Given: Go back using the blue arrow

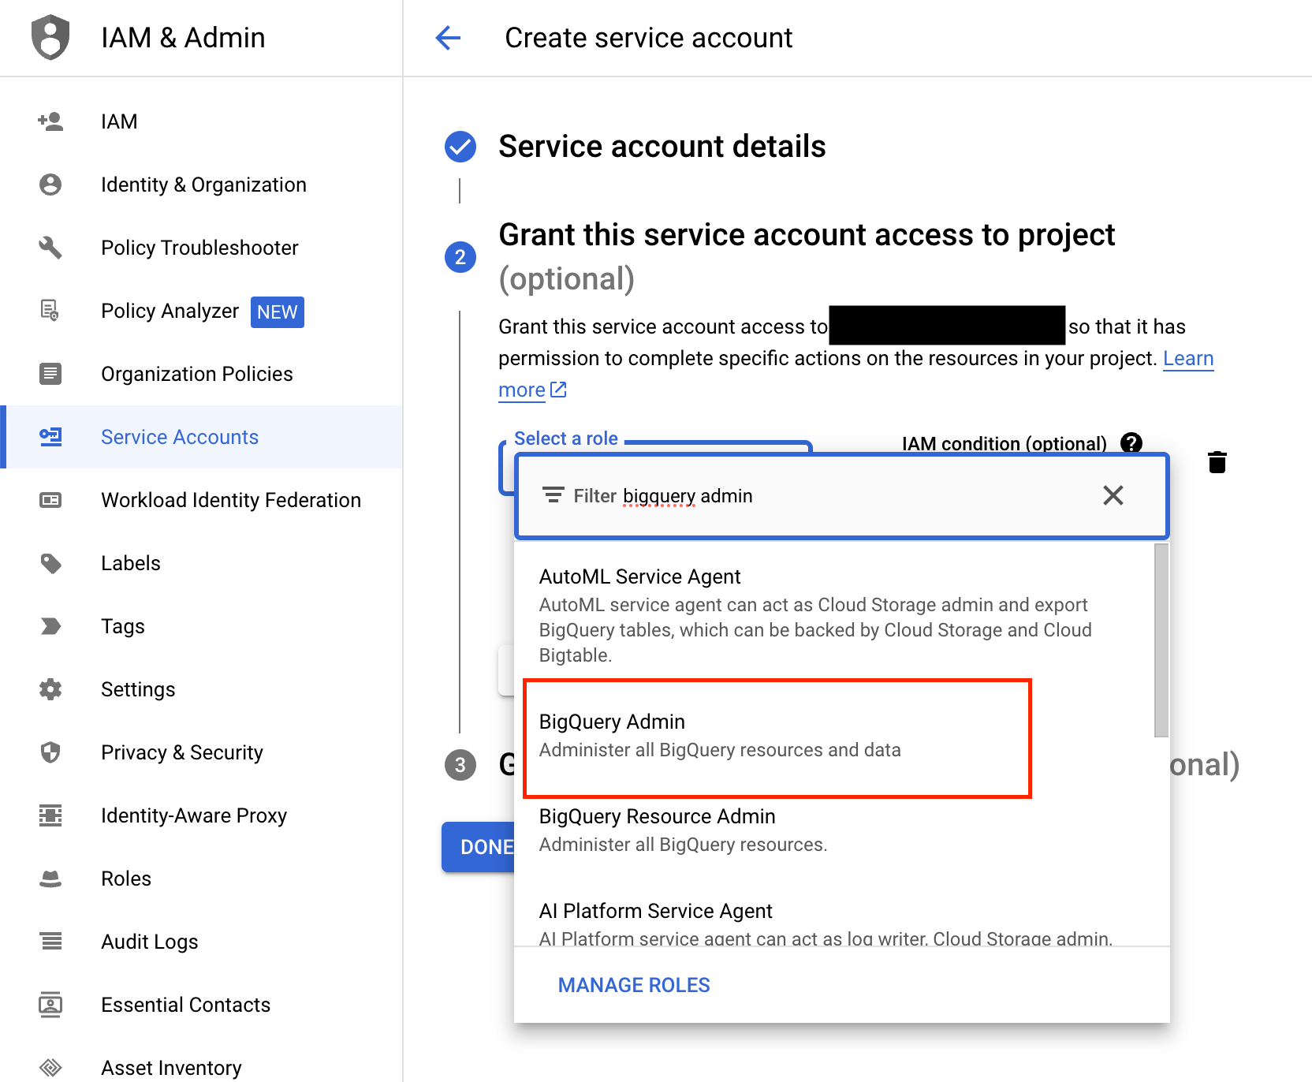Looking at the screenshot, I should tap(448, 37).
